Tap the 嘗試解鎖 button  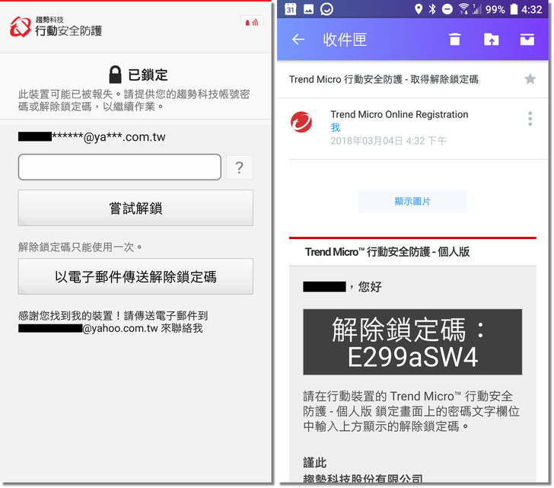click(135, 208)
